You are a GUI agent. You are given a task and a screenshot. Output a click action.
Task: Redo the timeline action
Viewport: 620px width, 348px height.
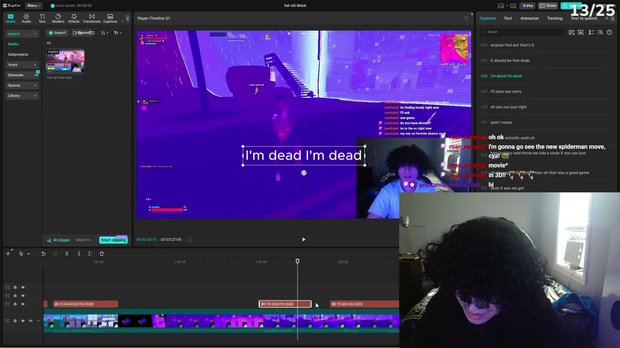(x=55, y=253)
